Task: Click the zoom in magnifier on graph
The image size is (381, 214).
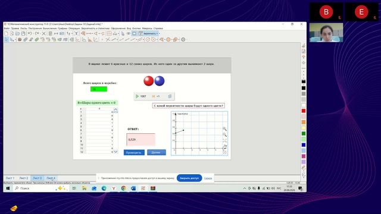Action: pos(224,129)
